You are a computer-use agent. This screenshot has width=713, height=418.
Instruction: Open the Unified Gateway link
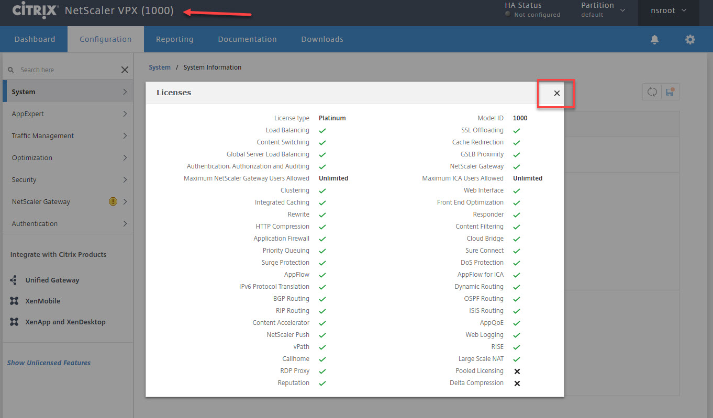pyautogui.click(x=52, y=280)
